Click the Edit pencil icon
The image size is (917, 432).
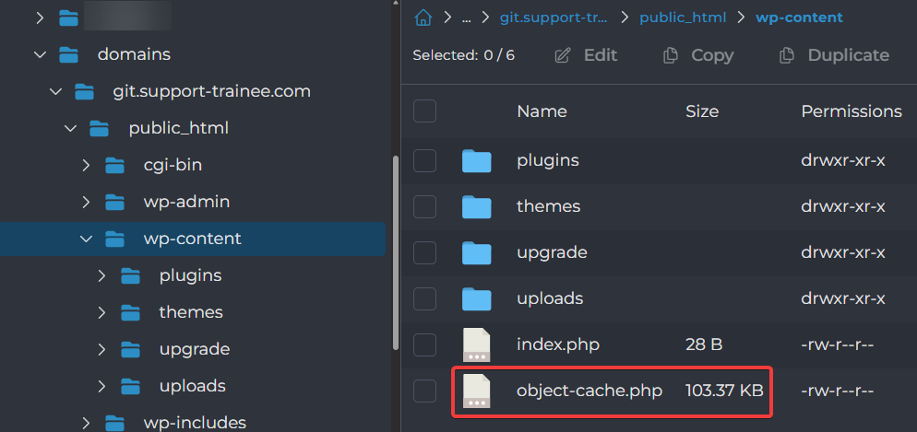coord(563,55)
